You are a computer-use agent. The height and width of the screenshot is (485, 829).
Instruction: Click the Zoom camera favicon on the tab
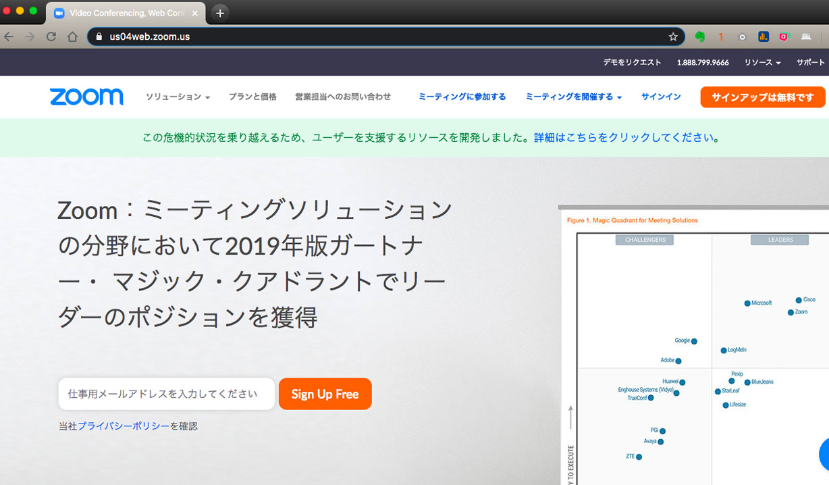59,13
